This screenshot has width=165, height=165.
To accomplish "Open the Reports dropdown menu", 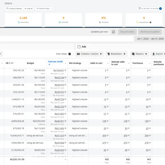I will pyautogui.click(x=139, y=54).
